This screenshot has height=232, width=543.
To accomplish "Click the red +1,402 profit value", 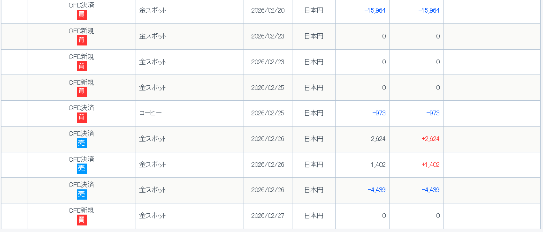I will pos(430,165).
